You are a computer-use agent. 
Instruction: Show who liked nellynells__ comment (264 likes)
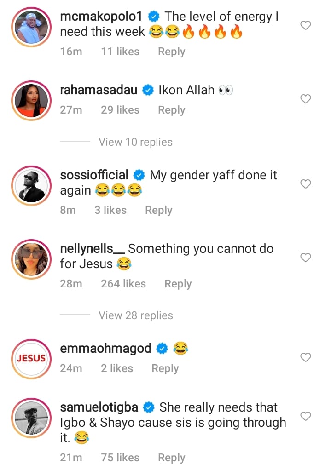click(123, 284)
